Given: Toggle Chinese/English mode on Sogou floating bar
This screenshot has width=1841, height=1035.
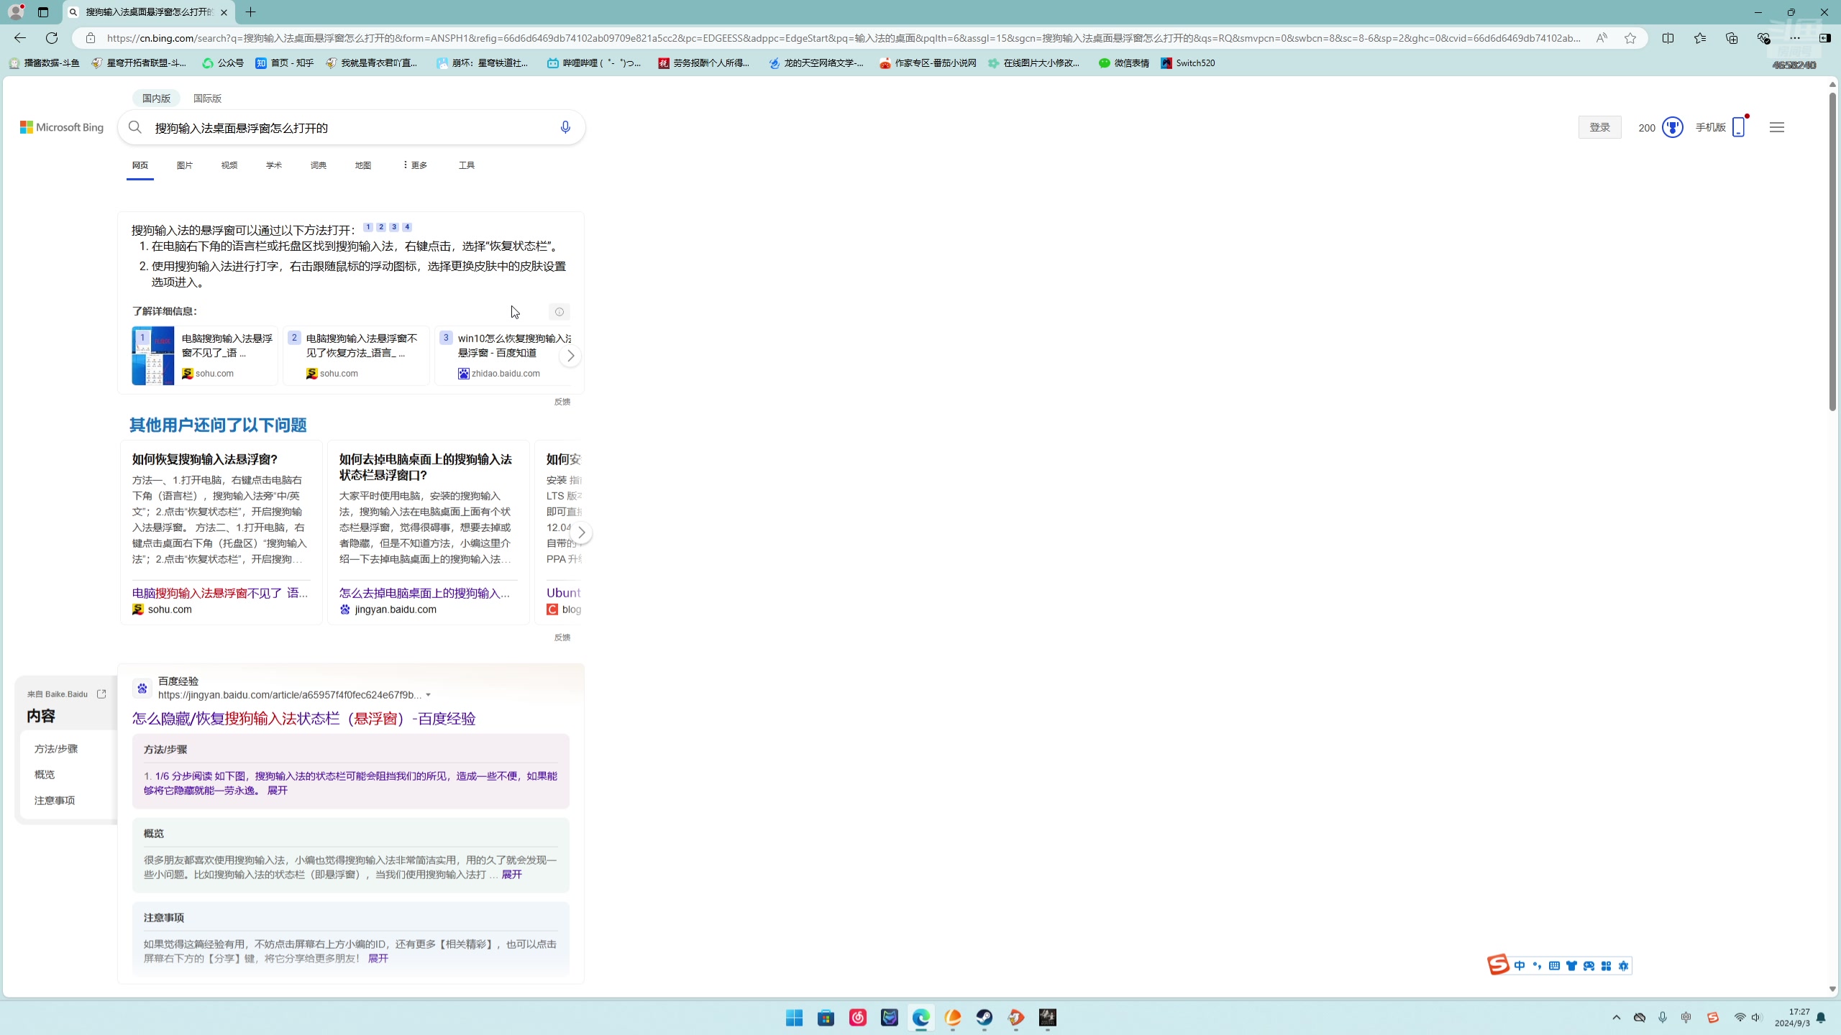Looking at the screenshot, I should click(1520, 966).
